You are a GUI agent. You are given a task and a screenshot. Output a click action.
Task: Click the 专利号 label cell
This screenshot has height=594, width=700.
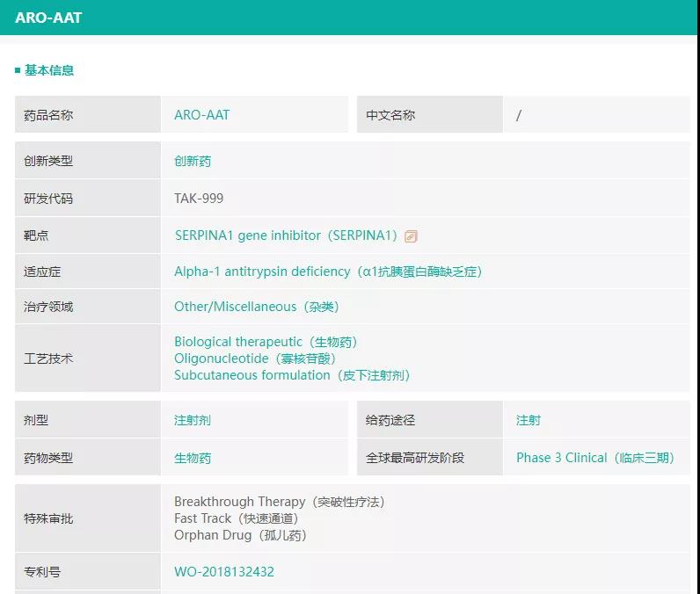tap(88, 571)
